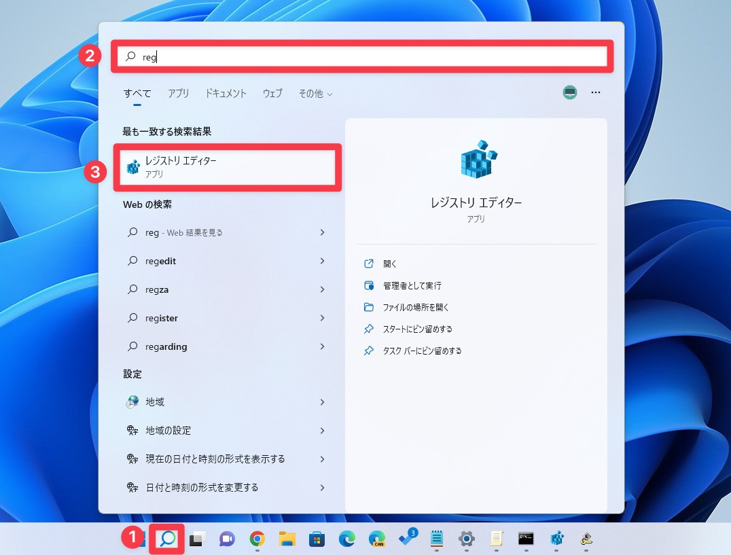This screenshot has width=731, height=555.
Task: Choose タスク バーにピン留めする
Action: (422, 351)
